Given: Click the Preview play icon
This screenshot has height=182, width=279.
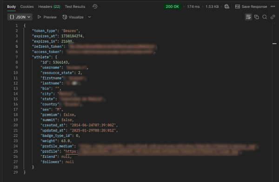Looking at the screenshot, I should tap(40, 17).
